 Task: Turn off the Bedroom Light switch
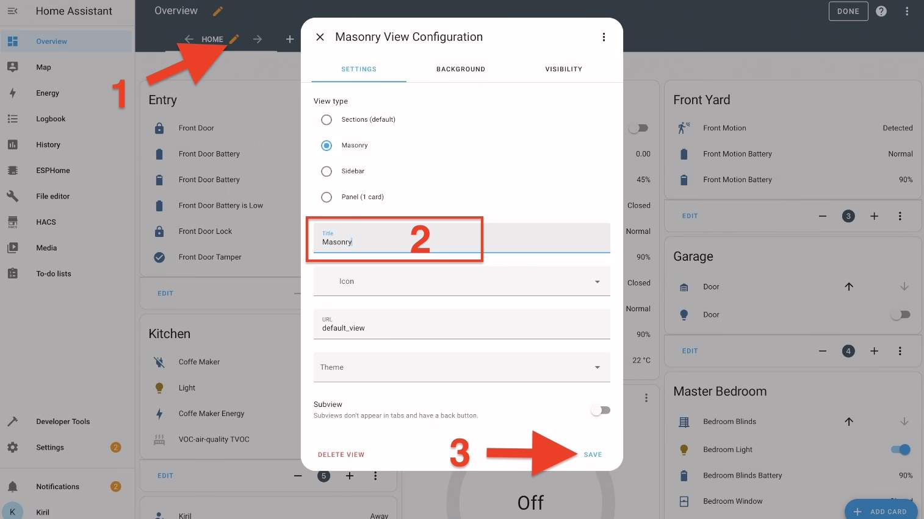point(900,450)
